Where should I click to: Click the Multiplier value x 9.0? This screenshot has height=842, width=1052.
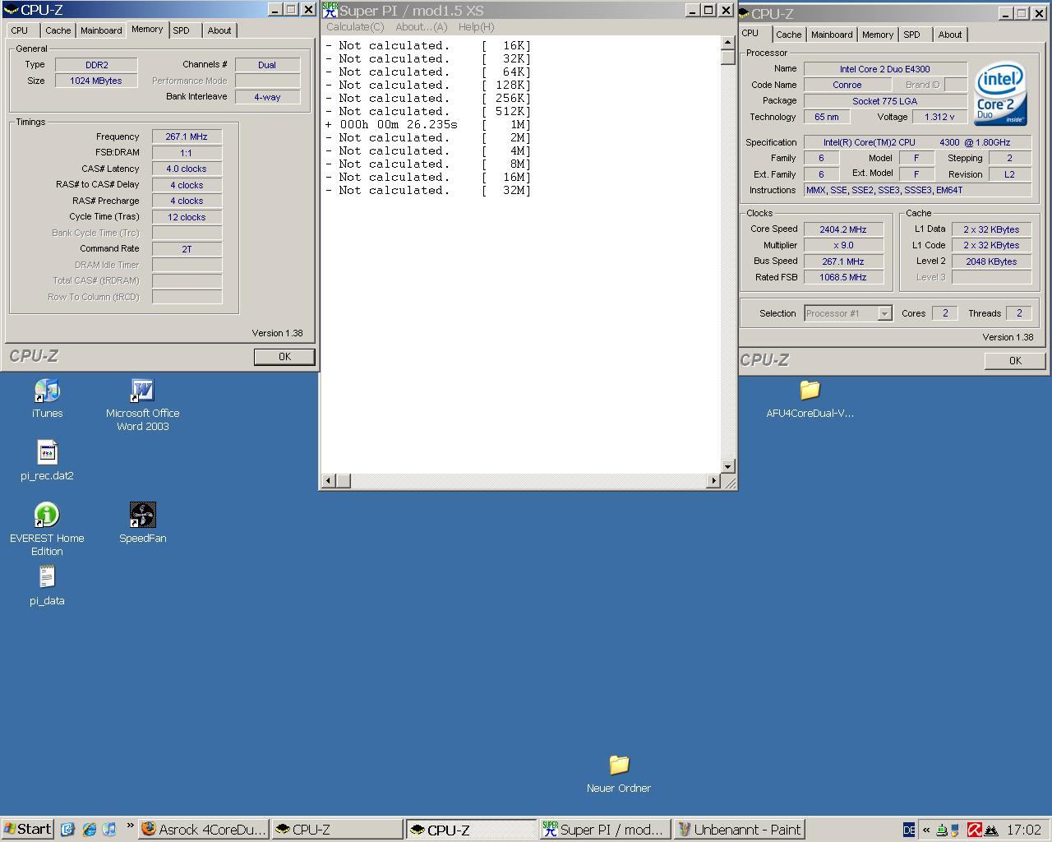(x=843, y=245)
